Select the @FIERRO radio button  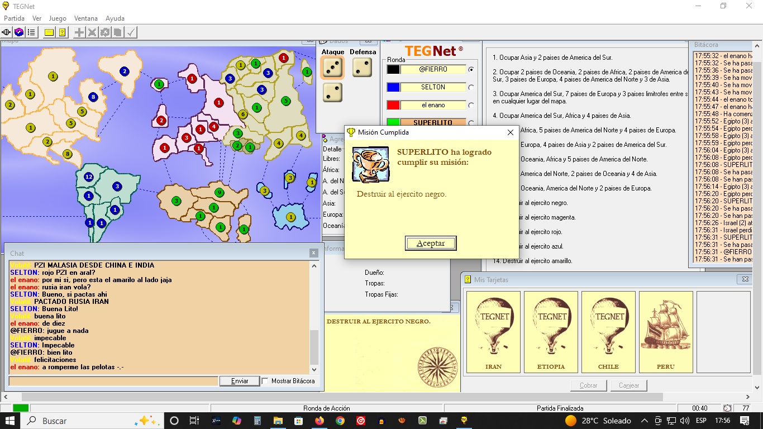tap(471, 70)
